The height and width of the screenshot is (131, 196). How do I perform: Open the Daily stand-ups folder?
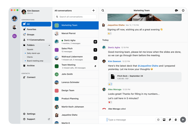(x=33, y=53)
